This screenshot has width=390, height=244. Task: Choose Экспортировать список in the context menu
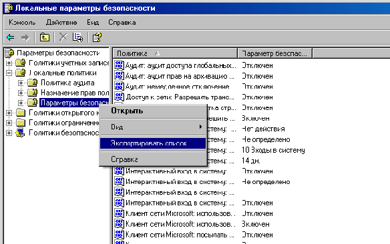pyautogui.click(x=153, y=143)
